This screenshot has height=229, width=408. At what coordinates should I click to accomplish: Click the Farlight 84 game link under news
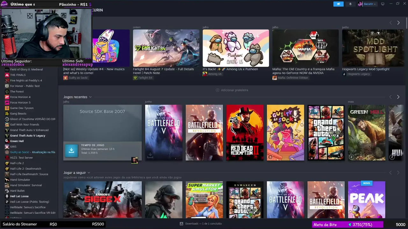(142, 78)
